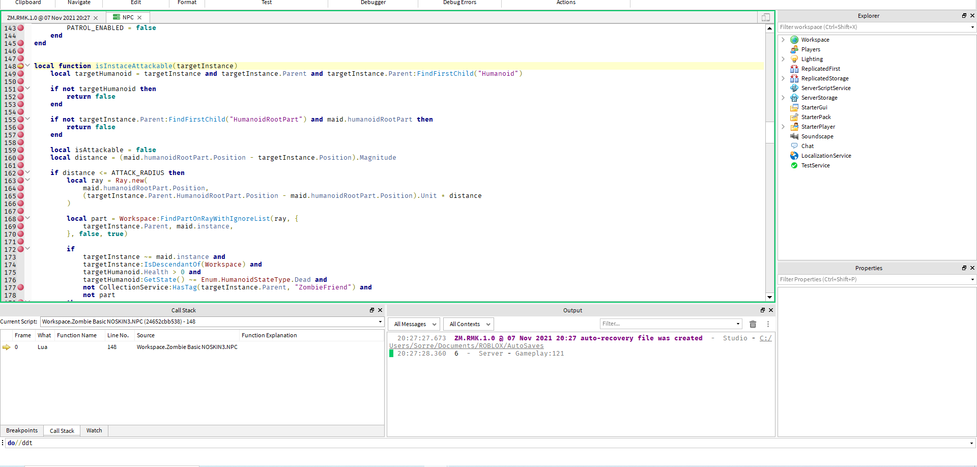Open Watch tab
977x467 pixels.
click(94, 430)
